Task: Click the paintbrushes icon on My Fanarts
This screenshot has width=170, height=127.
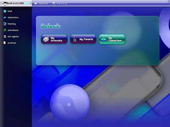Action: [75, 39]
